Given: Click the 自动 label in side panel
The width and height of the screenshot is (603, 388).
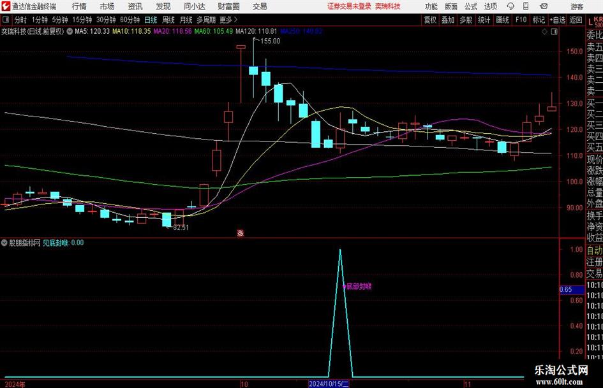Looking at the screenshot, I should pyautogui.click(x=595, y=250).
